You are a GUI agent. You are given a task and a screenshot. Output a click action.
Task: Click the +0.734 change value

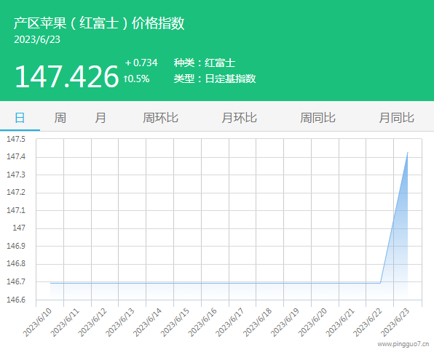[x=141, y=63]
